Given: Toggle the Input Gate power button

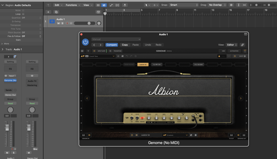Looking at the screenshot, I should click(x=94, y=51).
